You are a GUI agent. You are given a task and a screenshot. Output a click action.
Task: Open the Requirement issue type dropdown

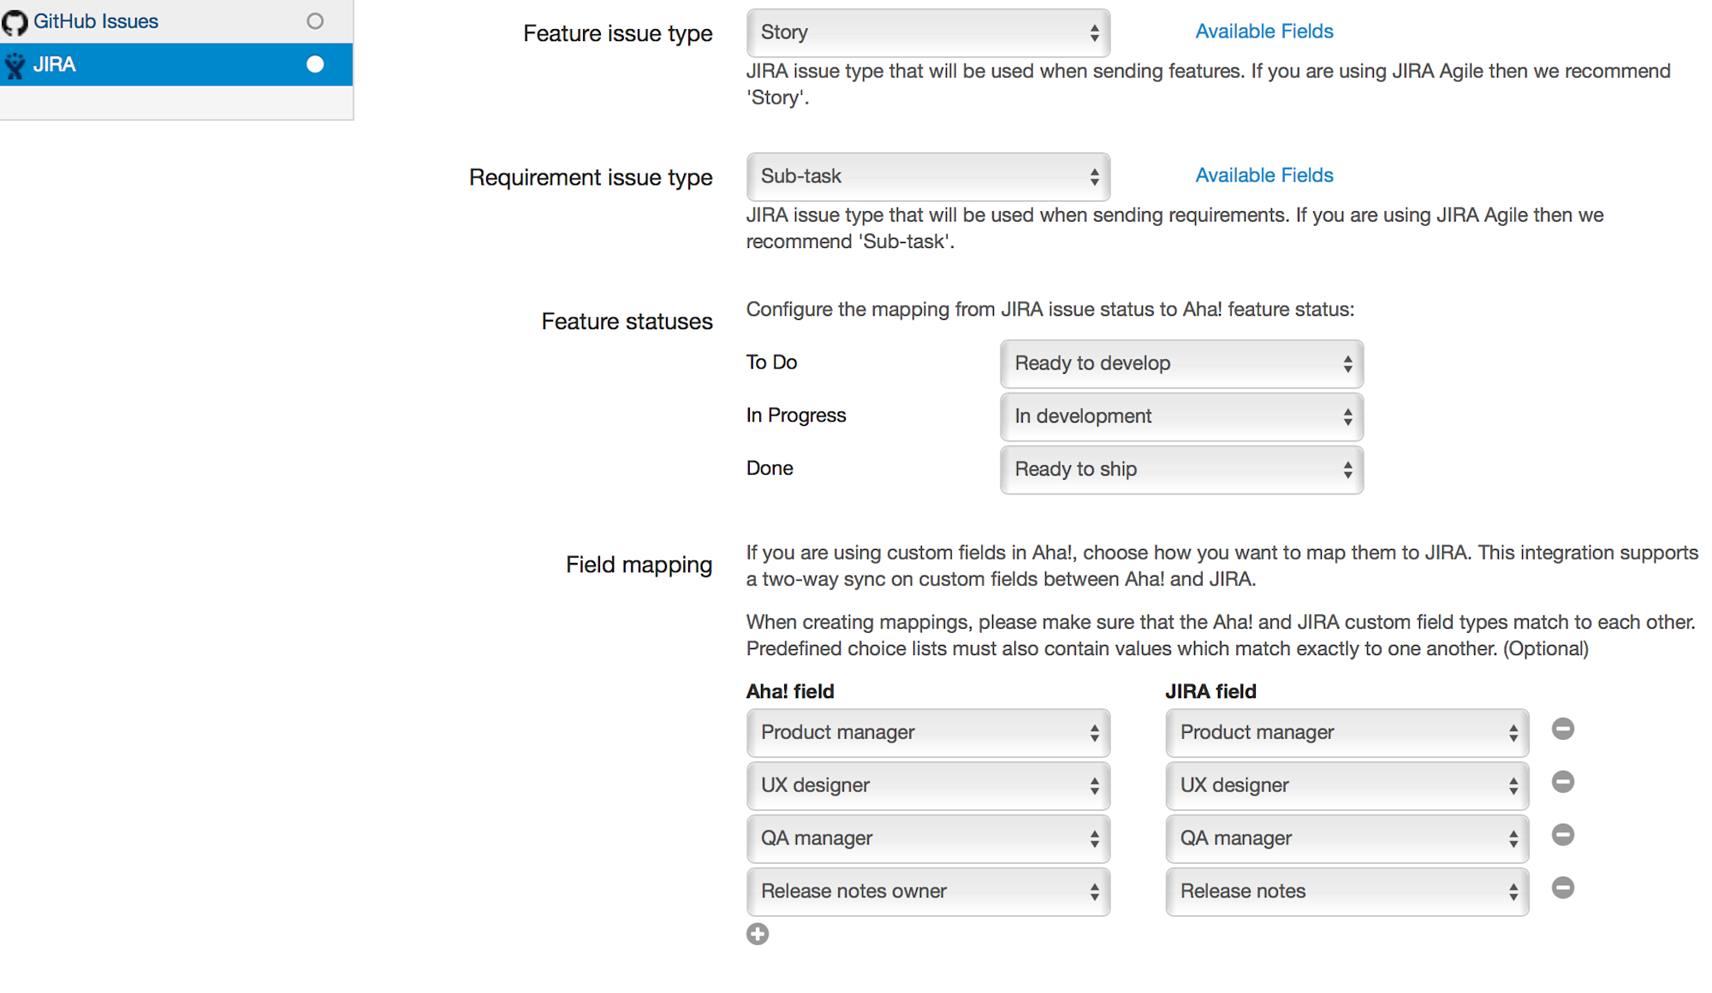point(927,176)
